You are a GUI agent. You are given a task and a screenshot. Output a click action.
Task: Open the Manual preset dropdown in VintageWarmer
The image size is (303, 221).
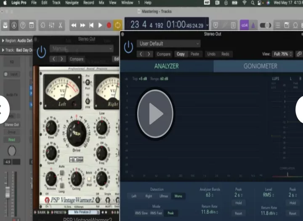[x=82, y=48]
